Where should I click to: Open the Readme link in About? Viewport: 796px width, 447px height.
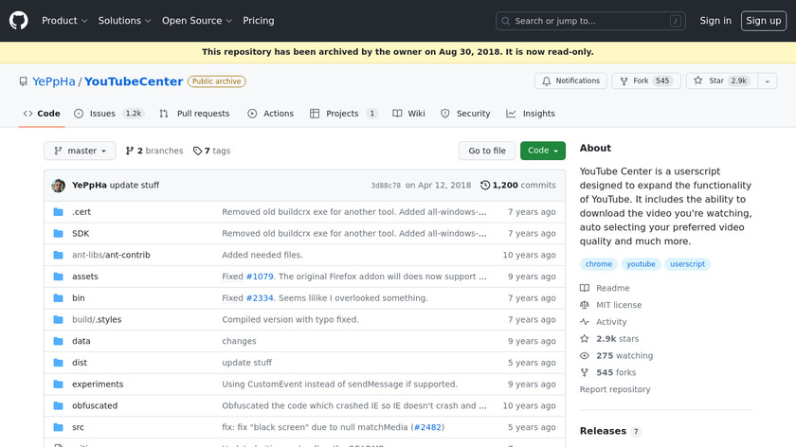(612, 288)
